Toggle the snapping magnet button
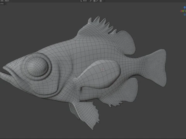This screenshot has width=186, height=139. pos(94,1)
